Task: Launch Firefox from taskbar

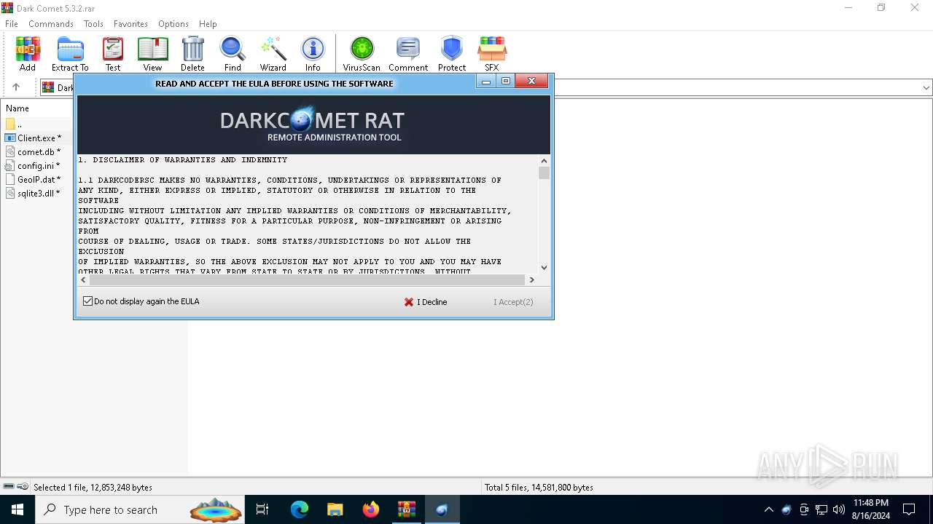Action: click(x=371, y=509)
